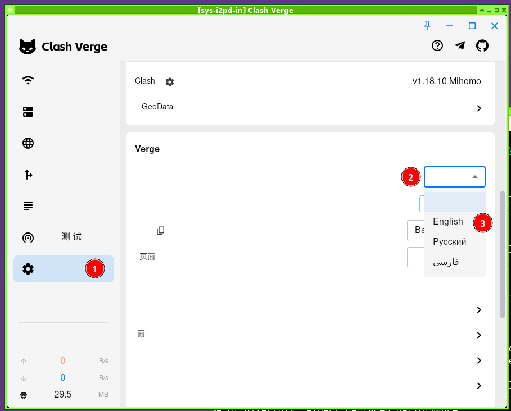Choose Русский from the language list
This screenshot has width=511, height=411.
click(455, 242)
